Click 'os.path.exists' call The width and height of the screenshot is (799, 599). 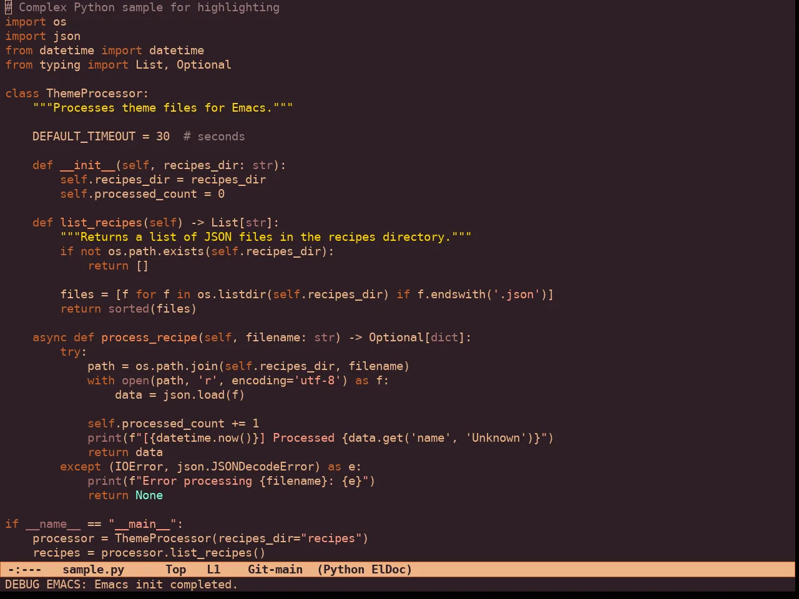point(156,251)
